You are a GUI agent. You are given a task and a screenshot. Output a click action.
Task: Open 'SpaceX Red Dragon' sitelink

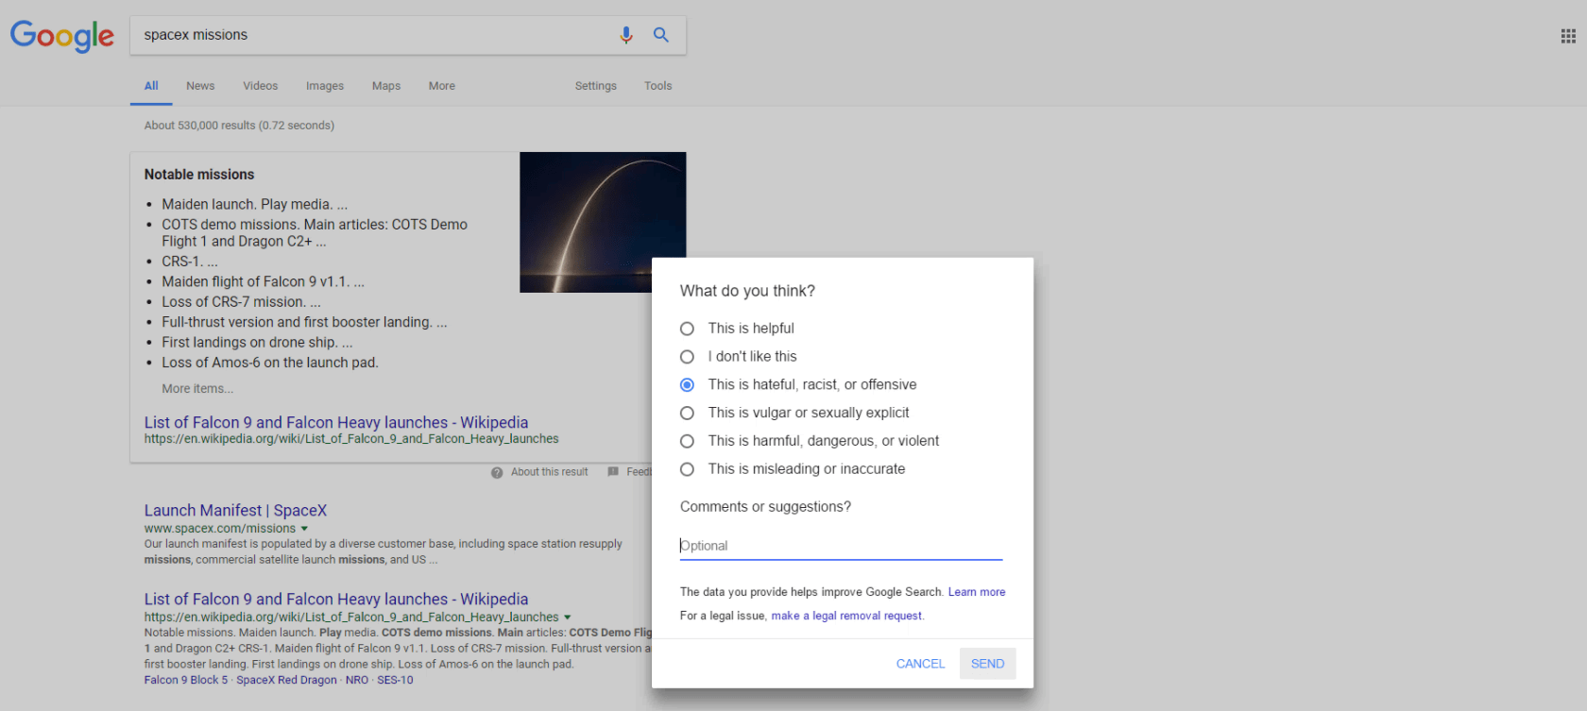(x=286, y=680)
